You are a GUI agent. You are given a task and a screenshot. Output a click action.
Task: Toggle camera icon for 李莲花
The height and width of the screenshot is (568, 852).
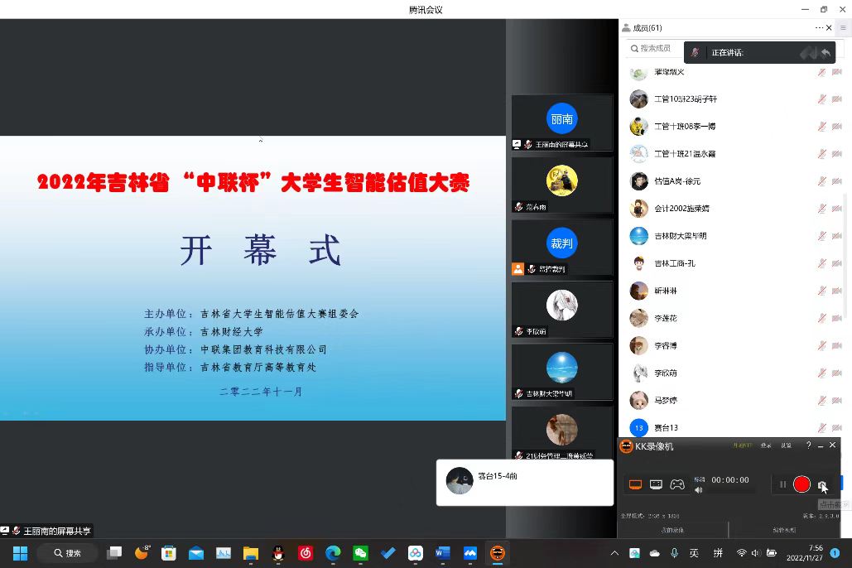(x=836, y=318)
